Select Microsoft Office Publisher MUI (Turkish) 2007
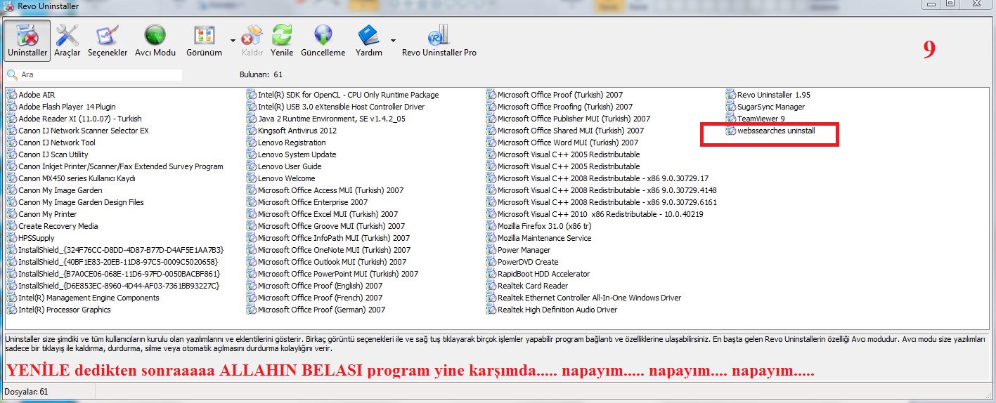996x403 pixels. pos(569,119)
